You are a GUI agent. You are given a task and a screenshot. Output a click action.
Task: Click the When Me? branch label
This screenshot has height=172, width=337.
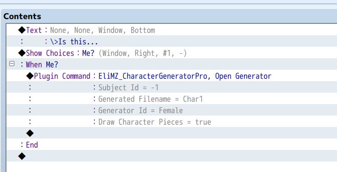42,65
